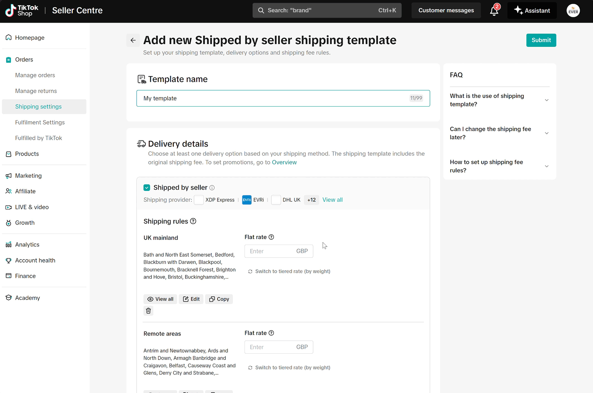Expand 'How to set up shipping fee rules?'
This screenshot has width=593, height=393.
coord(547,166)
